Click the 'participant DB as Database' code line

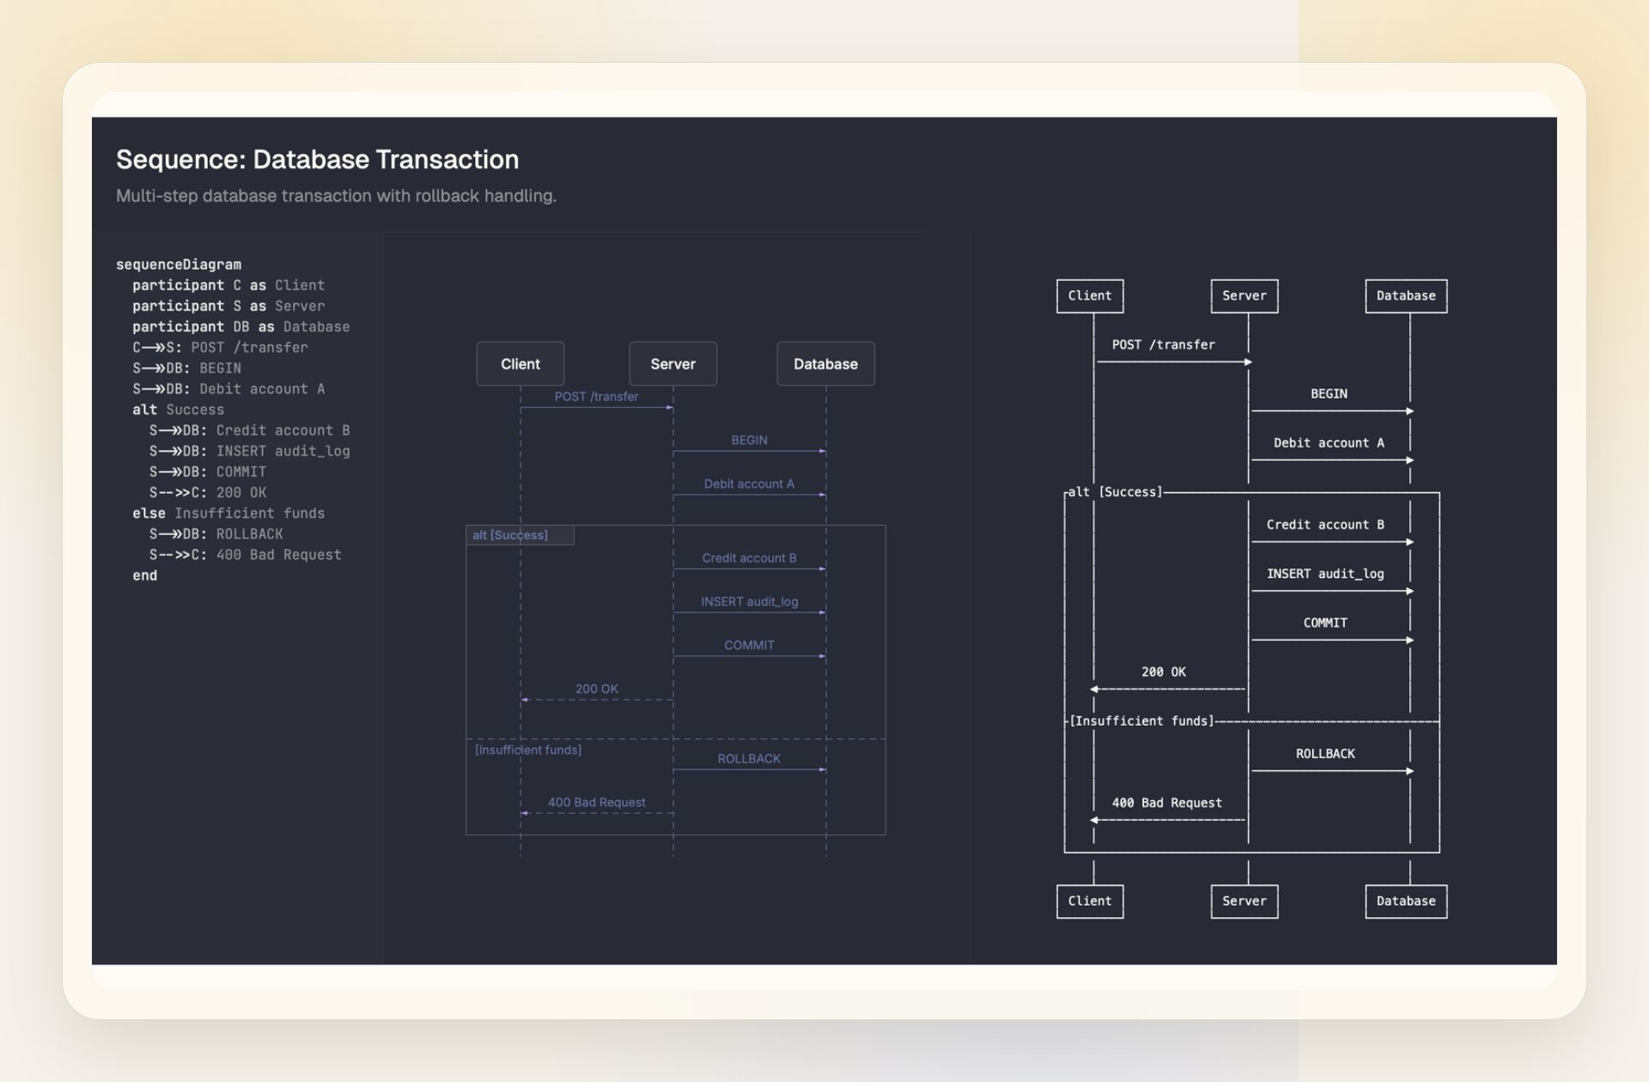[x=241, y=326]
